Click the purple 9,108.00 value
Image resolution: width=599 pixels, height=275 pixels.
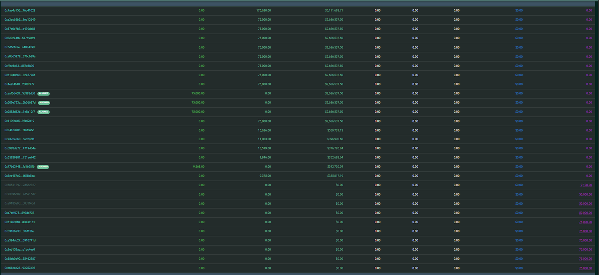tap(586, 185)
